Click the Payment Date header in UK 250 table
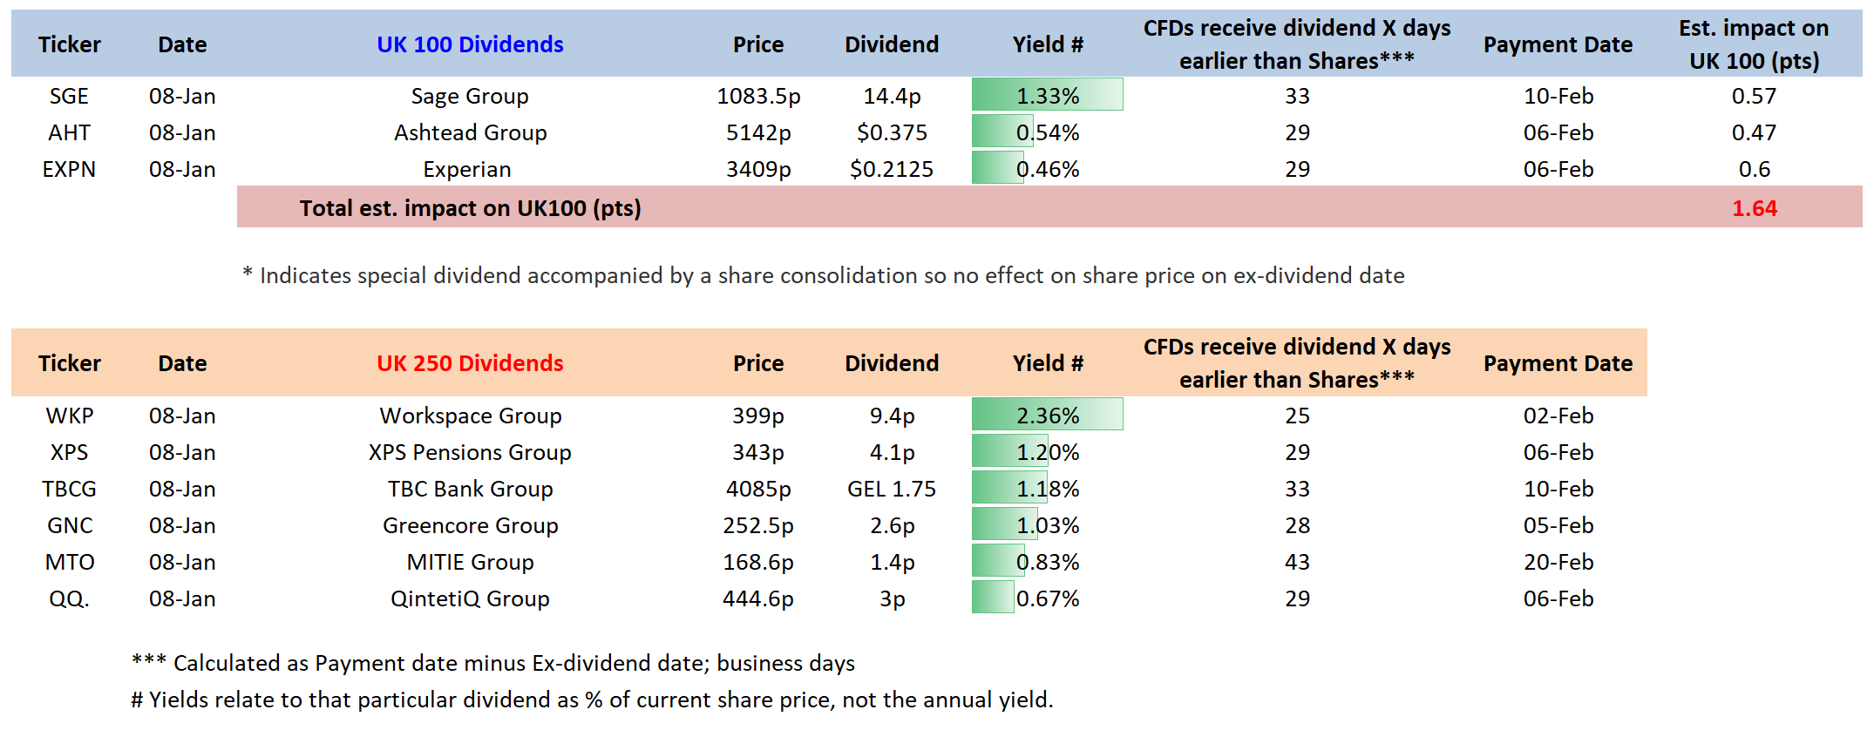 (x=1558, y=363)
